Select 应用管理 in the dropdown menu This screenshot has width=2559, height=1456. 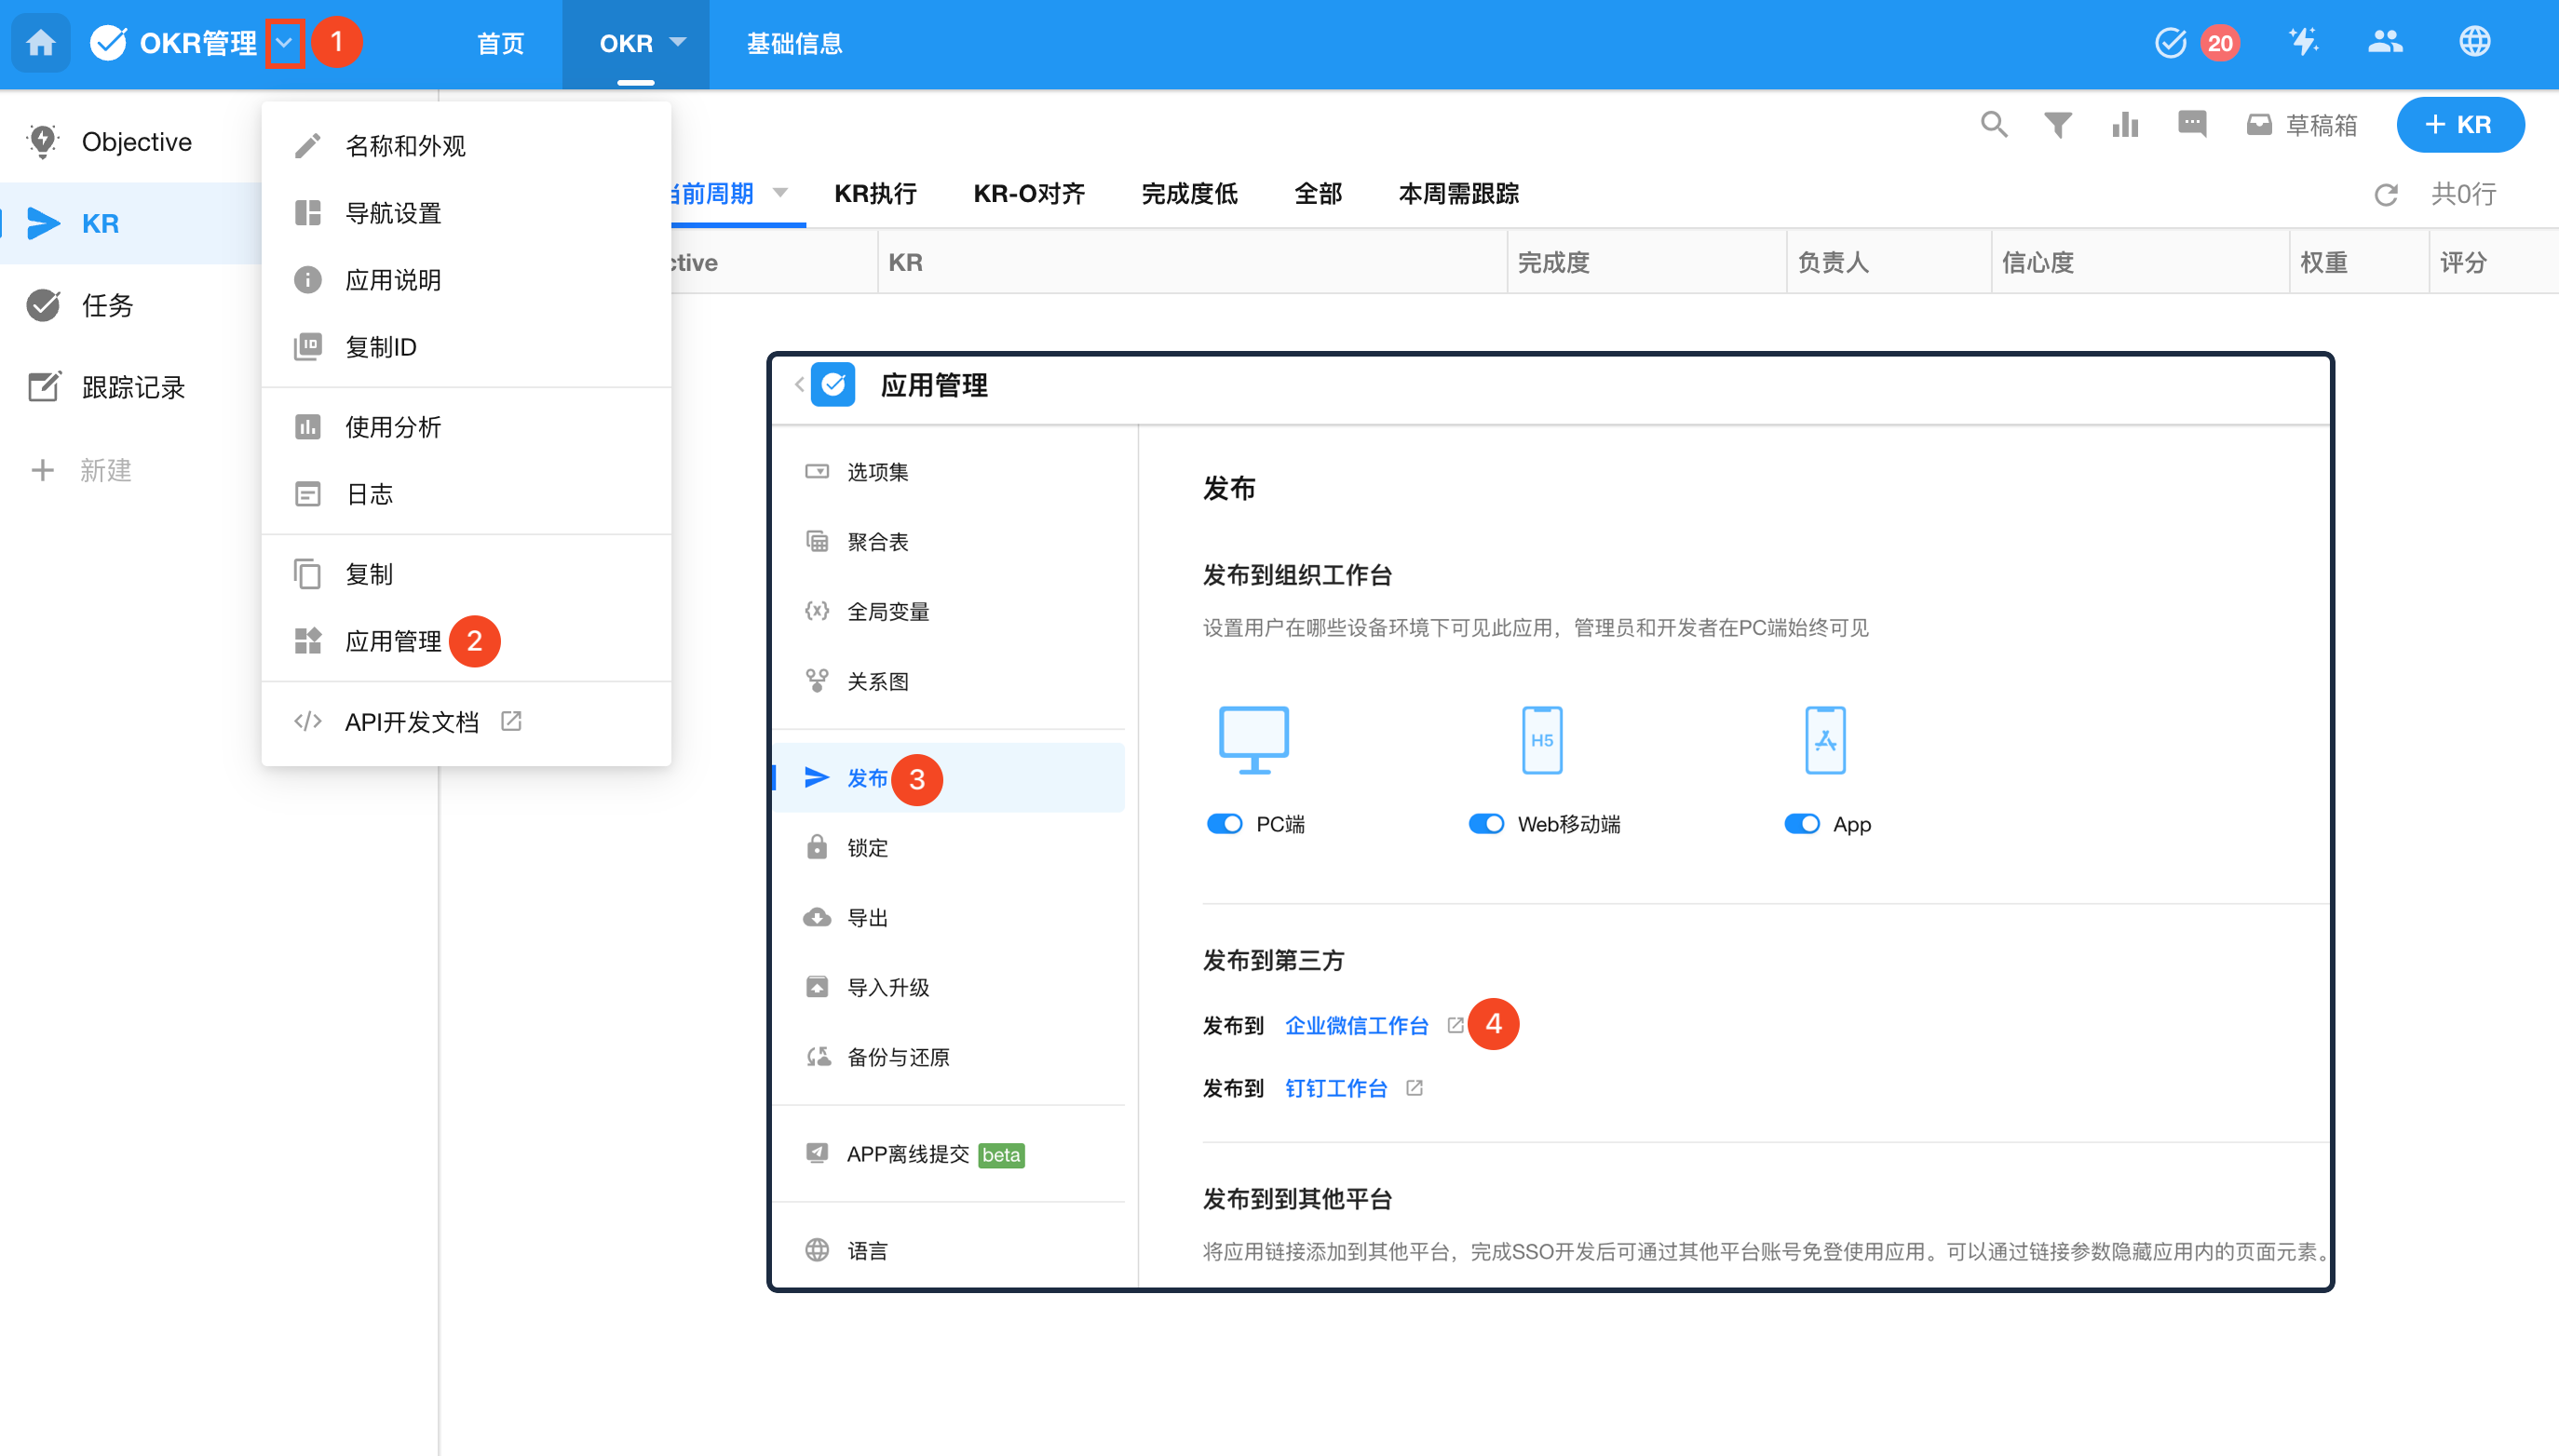click(393, 641)
